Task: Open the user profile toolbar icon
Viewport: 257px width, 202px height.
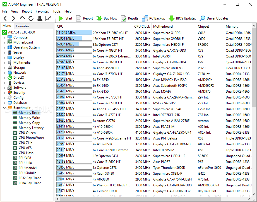Action: coord(40,18)
